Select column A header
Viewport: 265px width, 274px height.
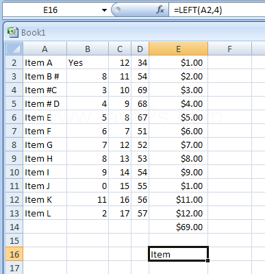45,49
